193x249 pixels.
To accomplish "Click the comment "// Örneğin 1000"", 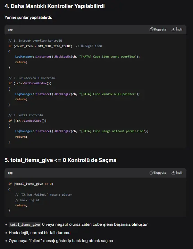I will 89,46.
